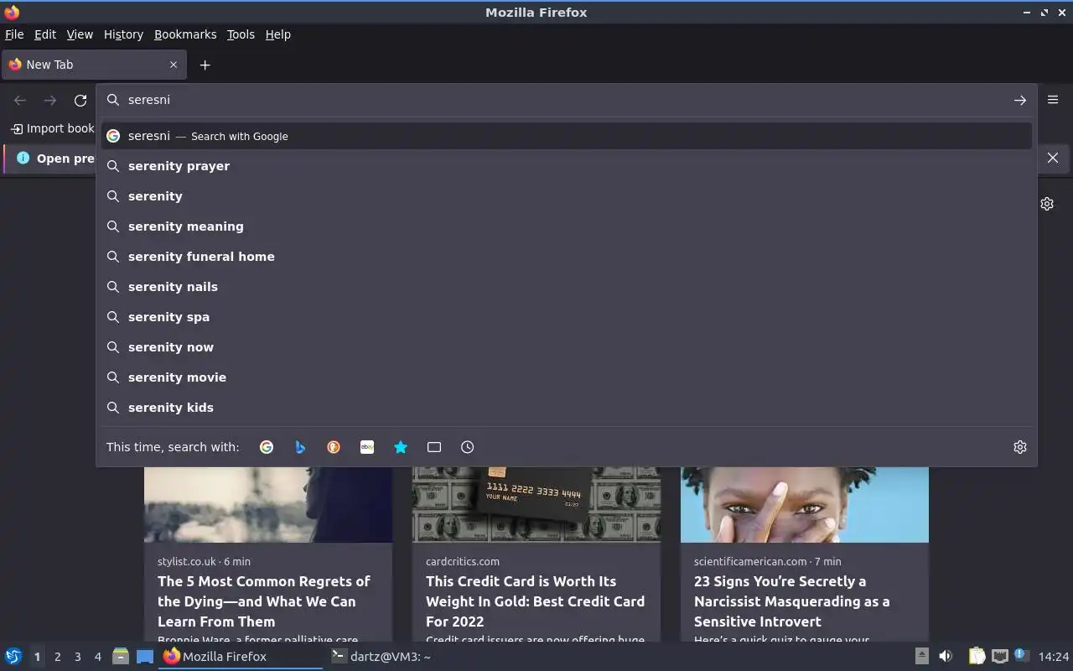Open the Tools menu

241,34
